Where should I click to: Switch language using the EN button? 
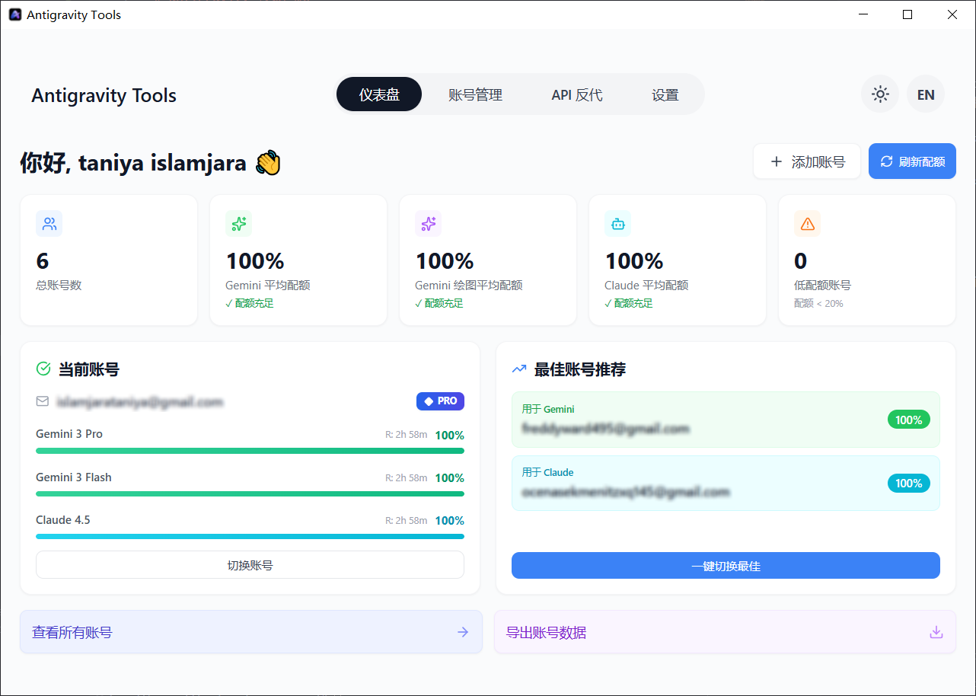[x=926, y=94]
